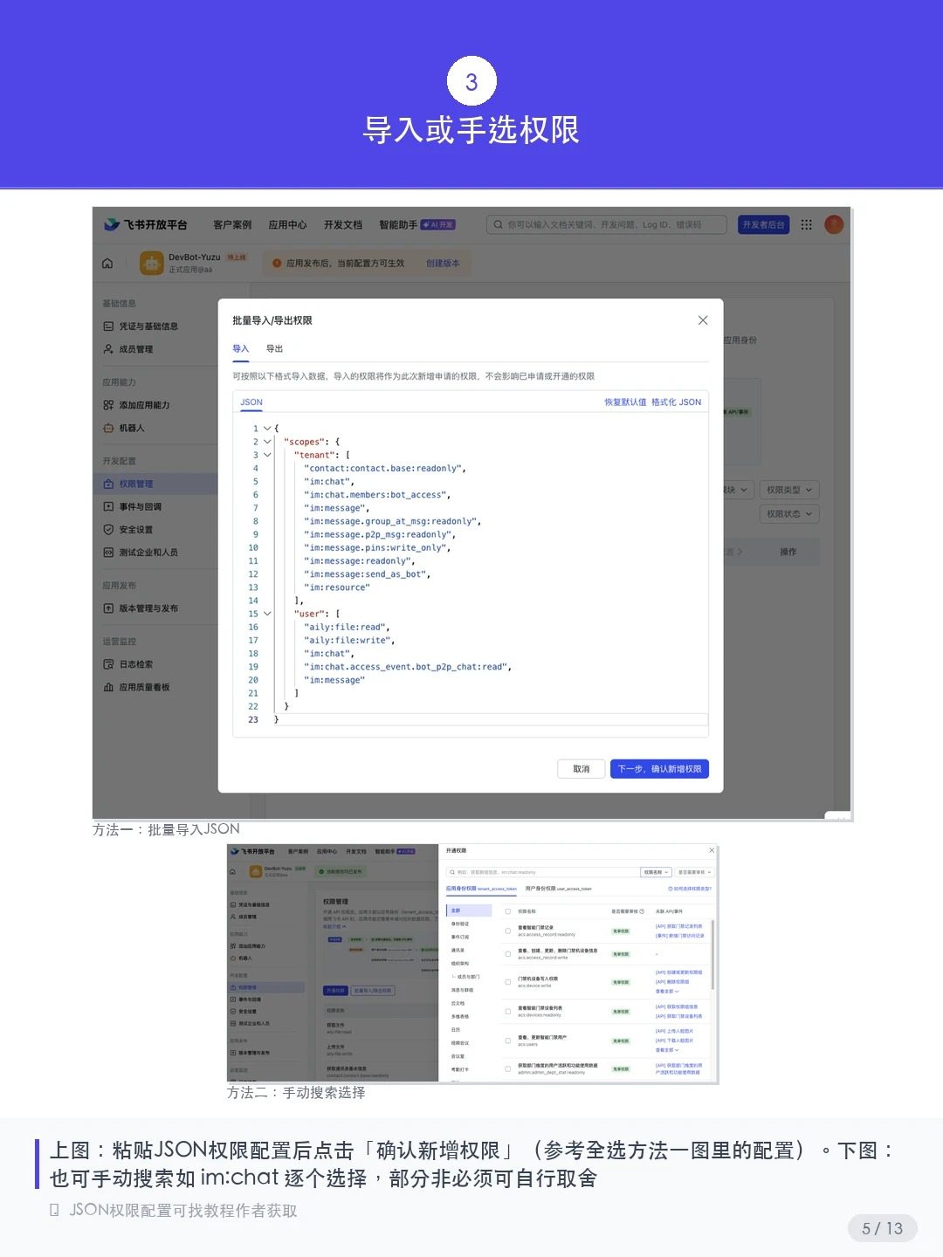Viewport: 943px width, 1257px height.
Task: Click the 飞书开放平台 logo in the batch import screenshot
Action: pyautogui.click(x=146, y=224)
